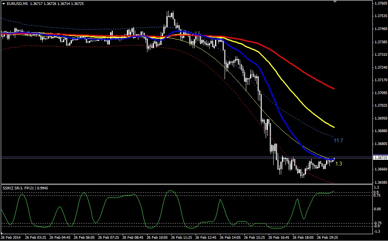This screenshot has height=241, width=388.
Task: Click the 1.36805 price axis label
Action: click(381, 144)
